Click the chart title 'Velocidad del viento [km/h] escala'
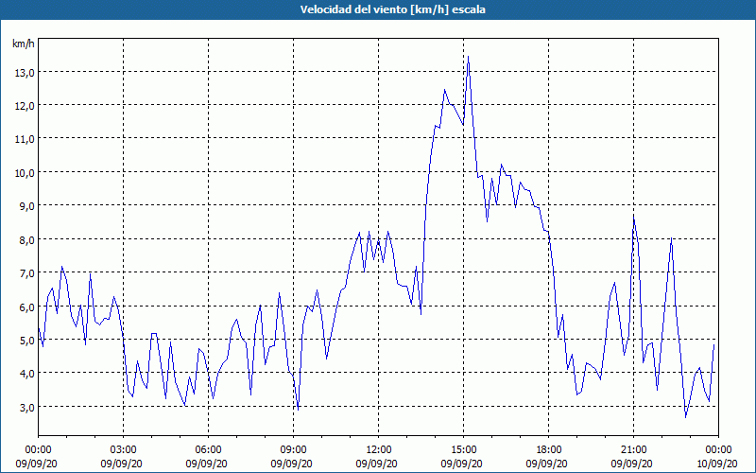The height and width of the screenshot is (473, 756). tap(392, 9)
